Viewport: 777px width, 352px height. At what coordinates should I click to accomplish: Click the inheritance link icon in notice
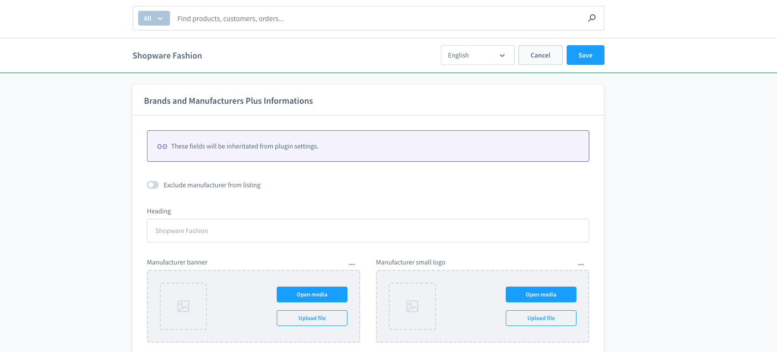coord(162,147)
